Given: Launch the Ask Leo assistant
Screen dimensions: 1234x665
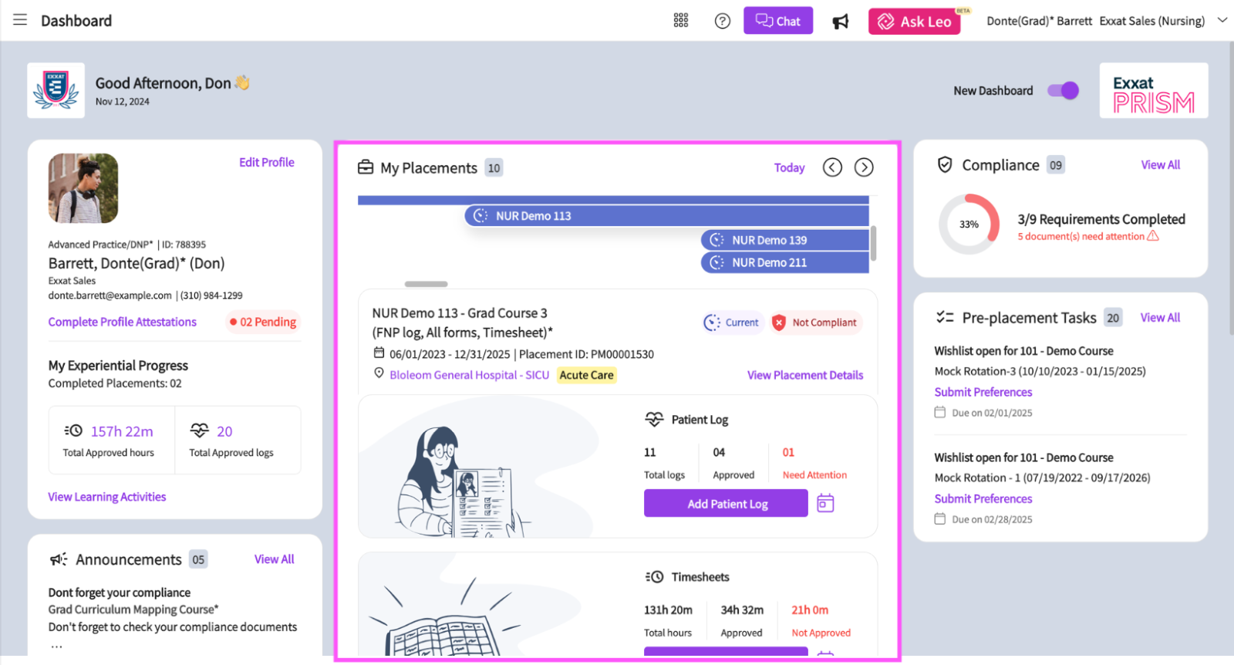Looking at the screenshot, I should pyautogui.click(x=914, y=22).
